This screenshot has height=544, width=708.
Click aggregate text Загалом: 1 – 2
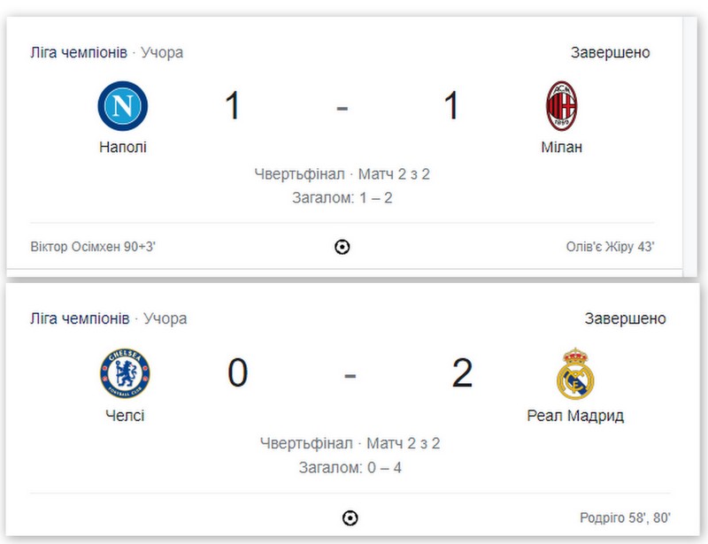(342, 198)
